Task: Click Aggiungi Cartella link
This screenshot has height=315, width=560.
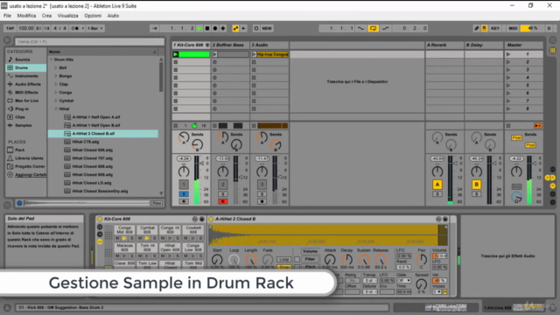Action: [x=31, y=174]
